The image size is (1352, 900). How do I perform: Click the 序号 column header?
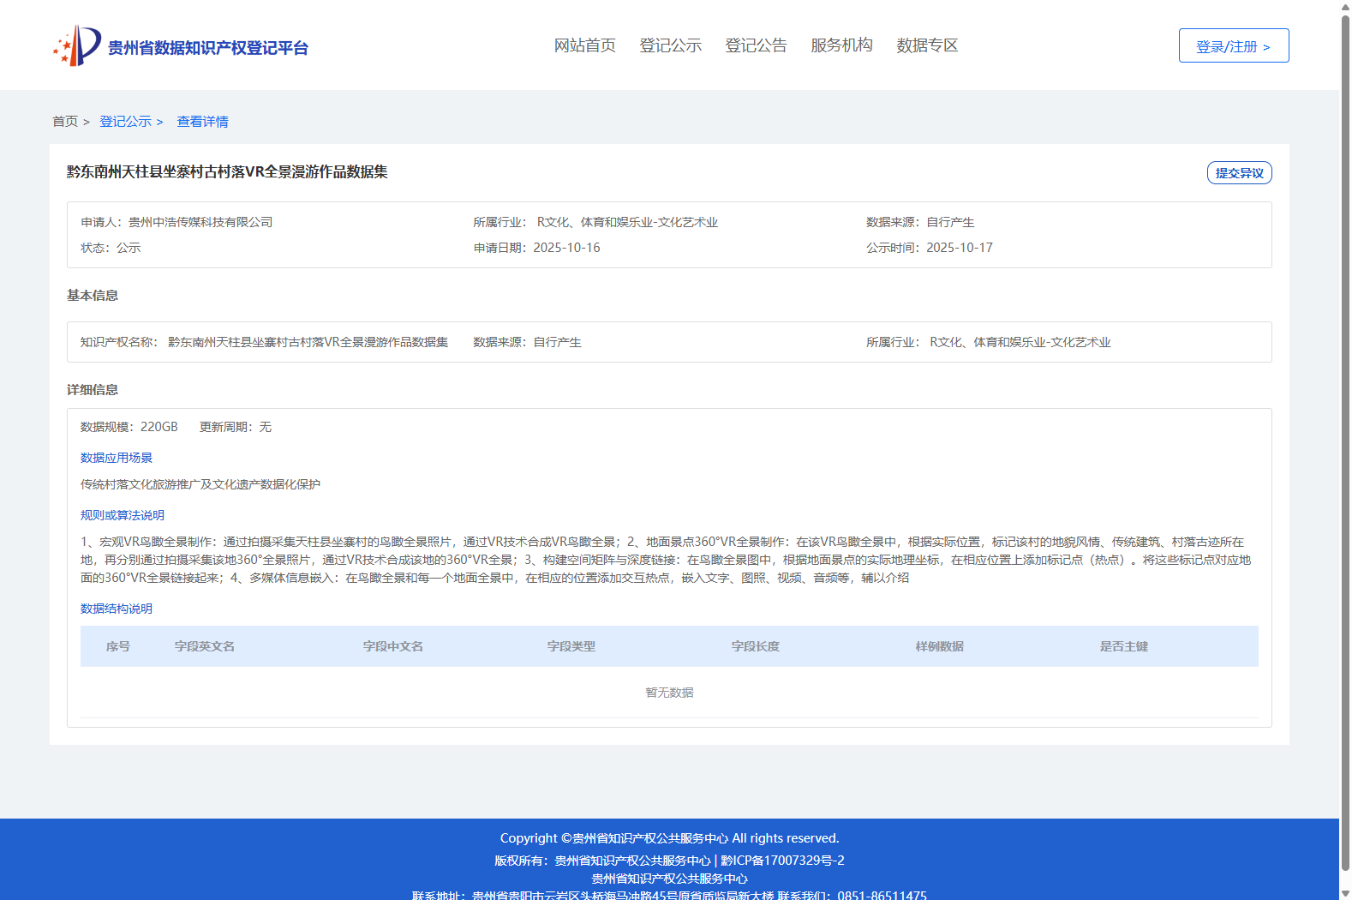point(118,646)
